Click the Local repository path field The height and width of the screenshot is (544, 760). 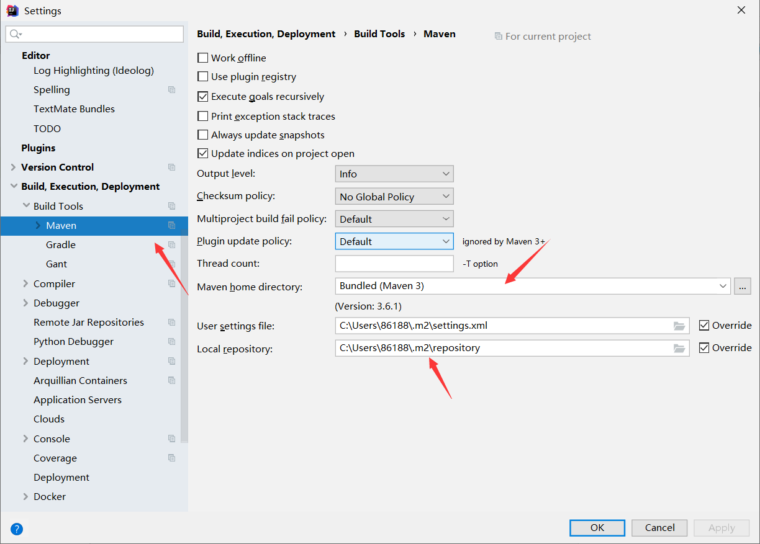[512, 348]
